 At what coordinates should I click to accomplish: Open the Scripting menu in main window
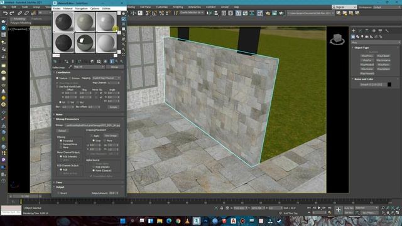pyautogui.click(x=178, y=7)
